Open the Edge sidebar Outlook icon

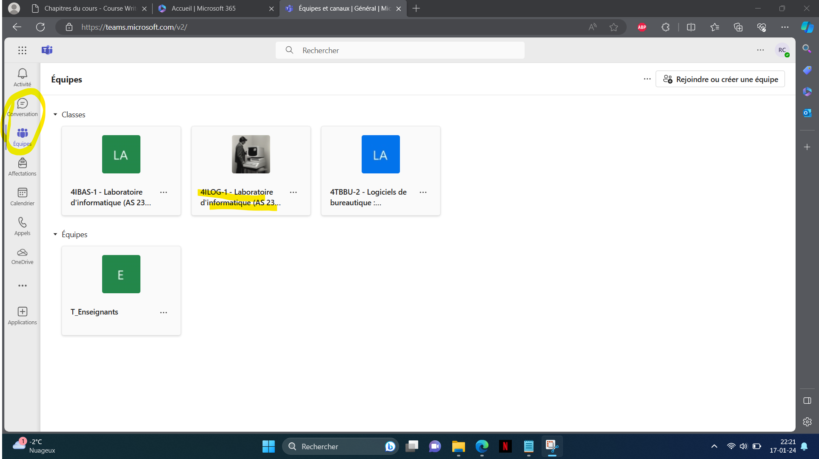[807, 113]
